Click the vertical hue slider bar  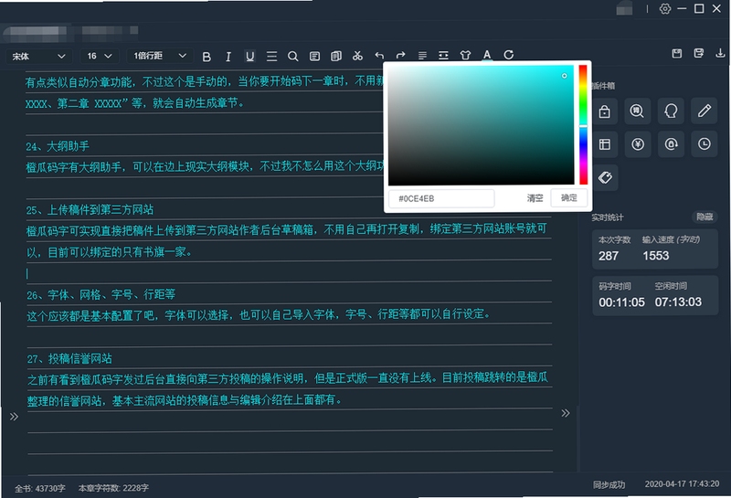point(583,125)
